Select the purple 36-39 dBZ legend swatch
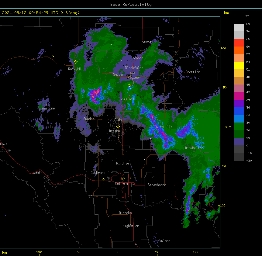The width and height of the screenshot is (262, 256). (239, 104)
